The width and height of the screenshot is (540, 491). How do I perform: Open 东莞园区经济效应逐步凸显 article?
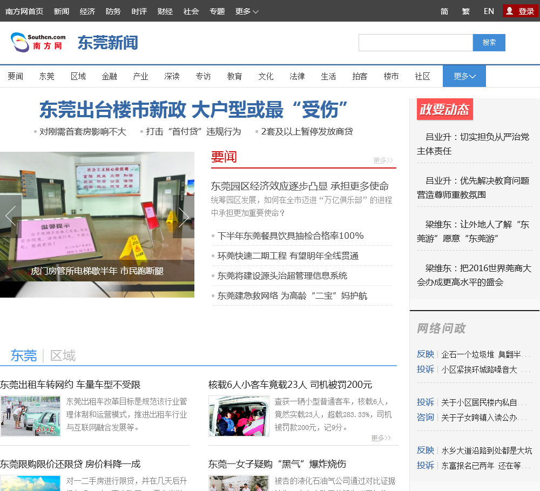tap(300, 186)
